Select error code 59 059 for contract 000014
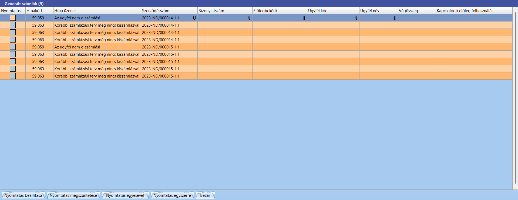The height and width of the screenshot is (200, 518). click(38, 18)
